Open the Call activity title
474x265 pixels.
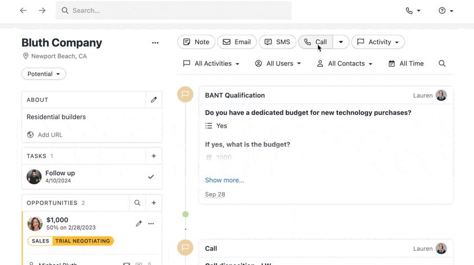[211, 249]
